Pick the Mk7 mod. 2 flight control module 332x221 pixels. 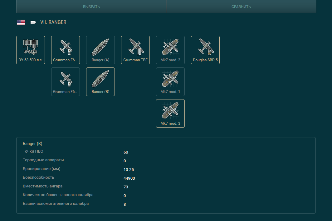coord(170,50)
